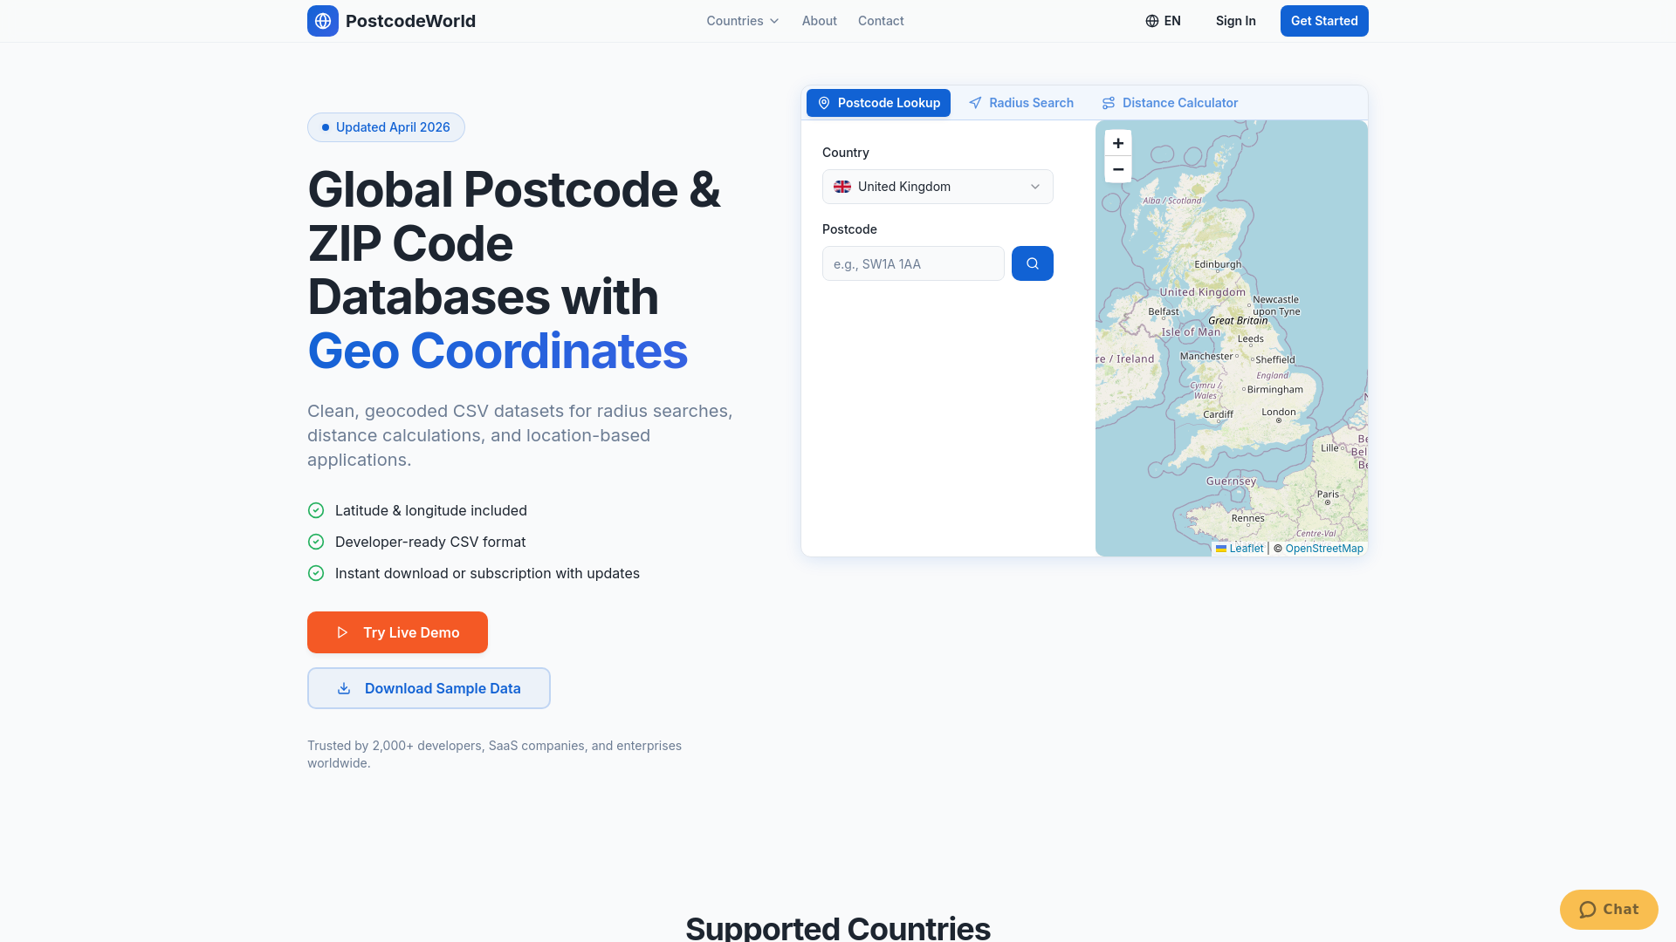Image resolution: width=1676 pixels, height=942 pixels.
Task: Click the route icon on Distance Calculator tab
Action: tap(1109, 103)
